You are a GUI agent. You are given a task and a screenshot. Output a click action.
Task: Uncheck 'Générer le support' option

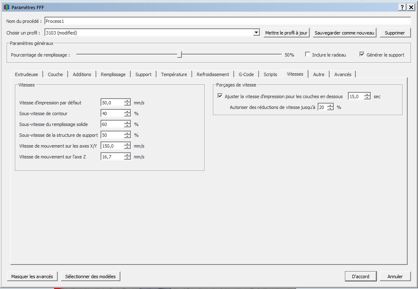pos(362,54)
